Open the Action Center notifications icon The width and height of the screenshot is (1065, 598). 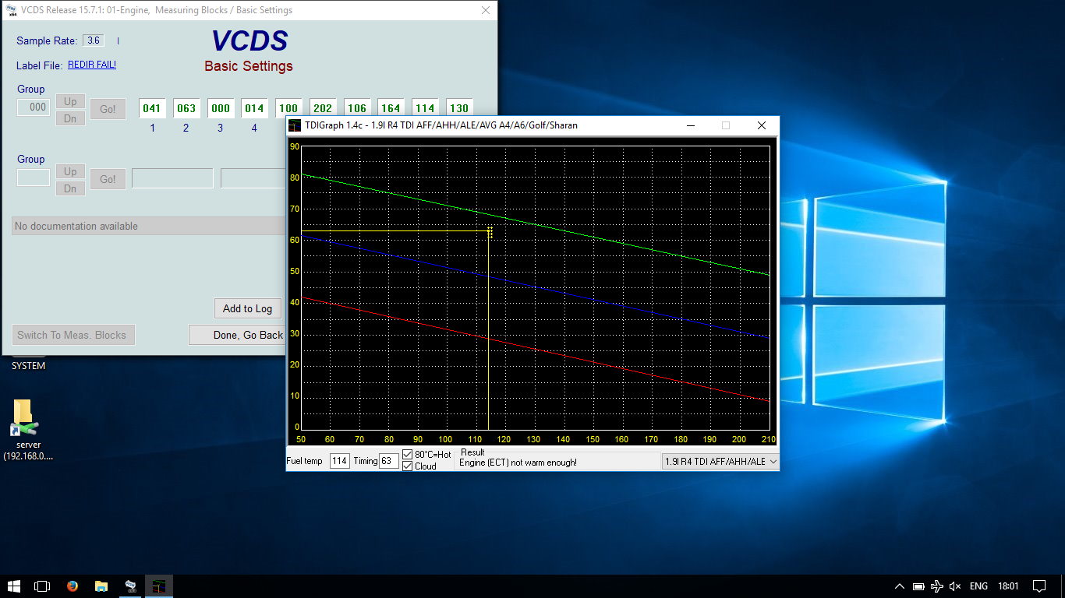click(1038, 586)
